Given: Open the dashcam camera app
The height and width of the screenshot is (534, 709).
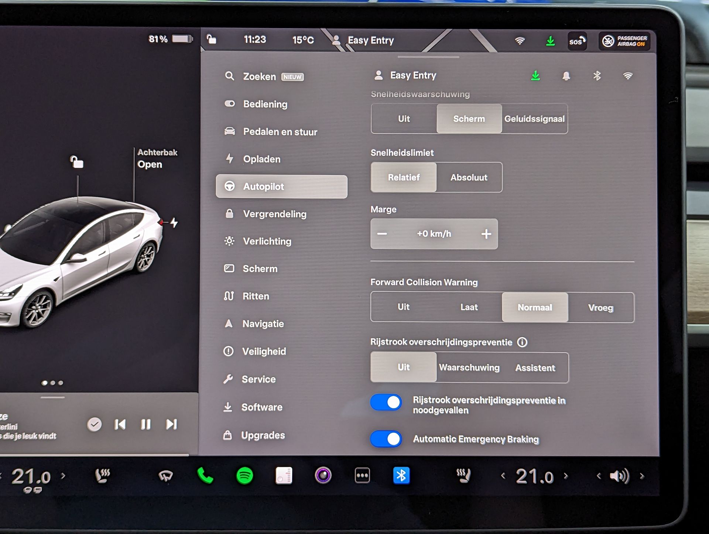Looking at the screenshot, I should point(323,476).
